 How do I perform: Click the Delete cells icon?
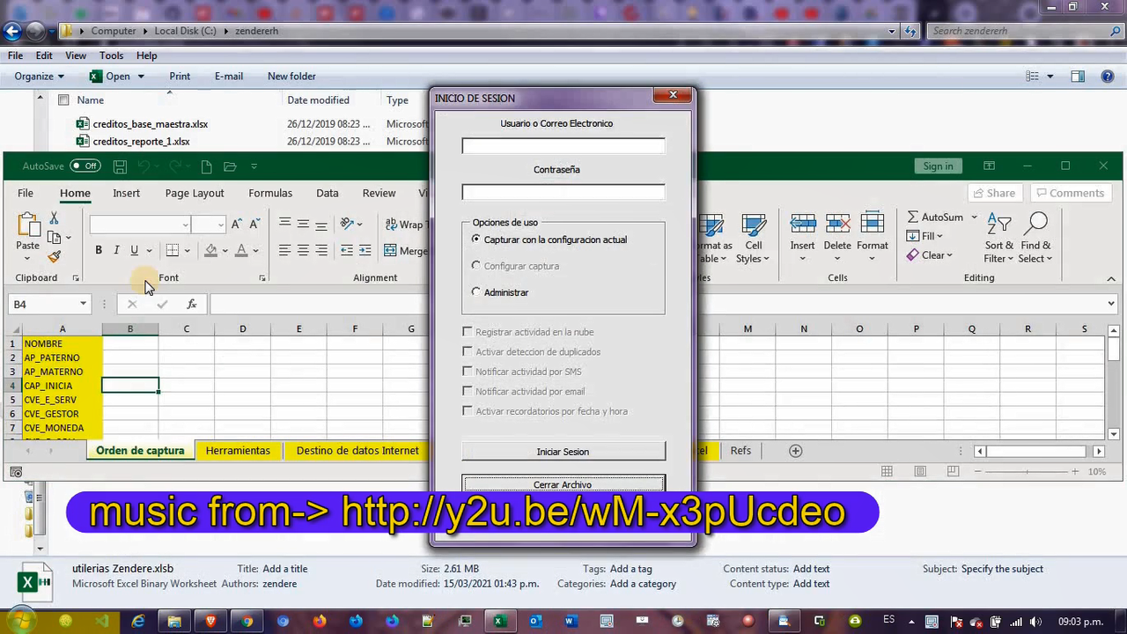click(x=837, y=229)
